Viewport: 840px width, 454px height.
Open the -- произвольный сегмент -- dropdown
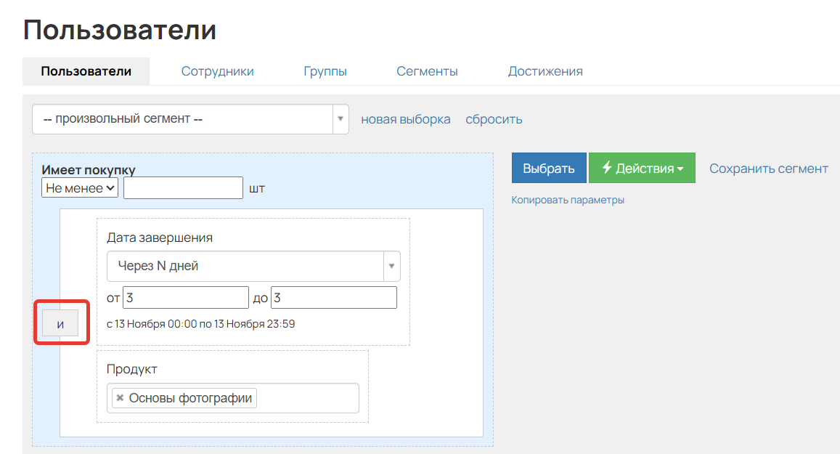(182, 118)
